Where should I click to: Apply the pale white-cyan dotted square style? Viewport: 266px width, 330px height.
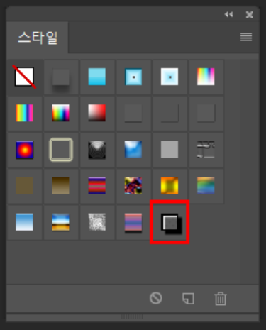tap(170, 77)
